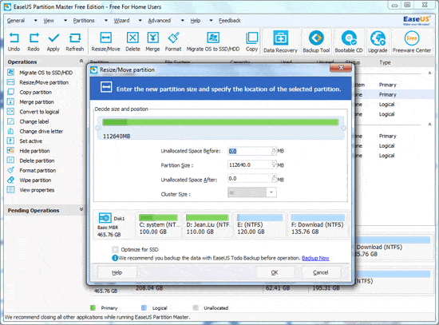Click the left handle of partition size bar

(x=97, y=128)
